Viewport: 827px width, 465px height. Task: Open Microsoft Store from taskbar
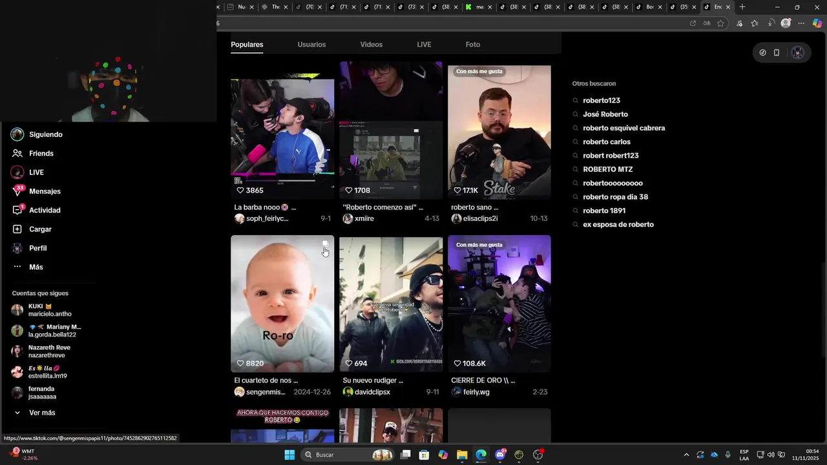[424, 455]
